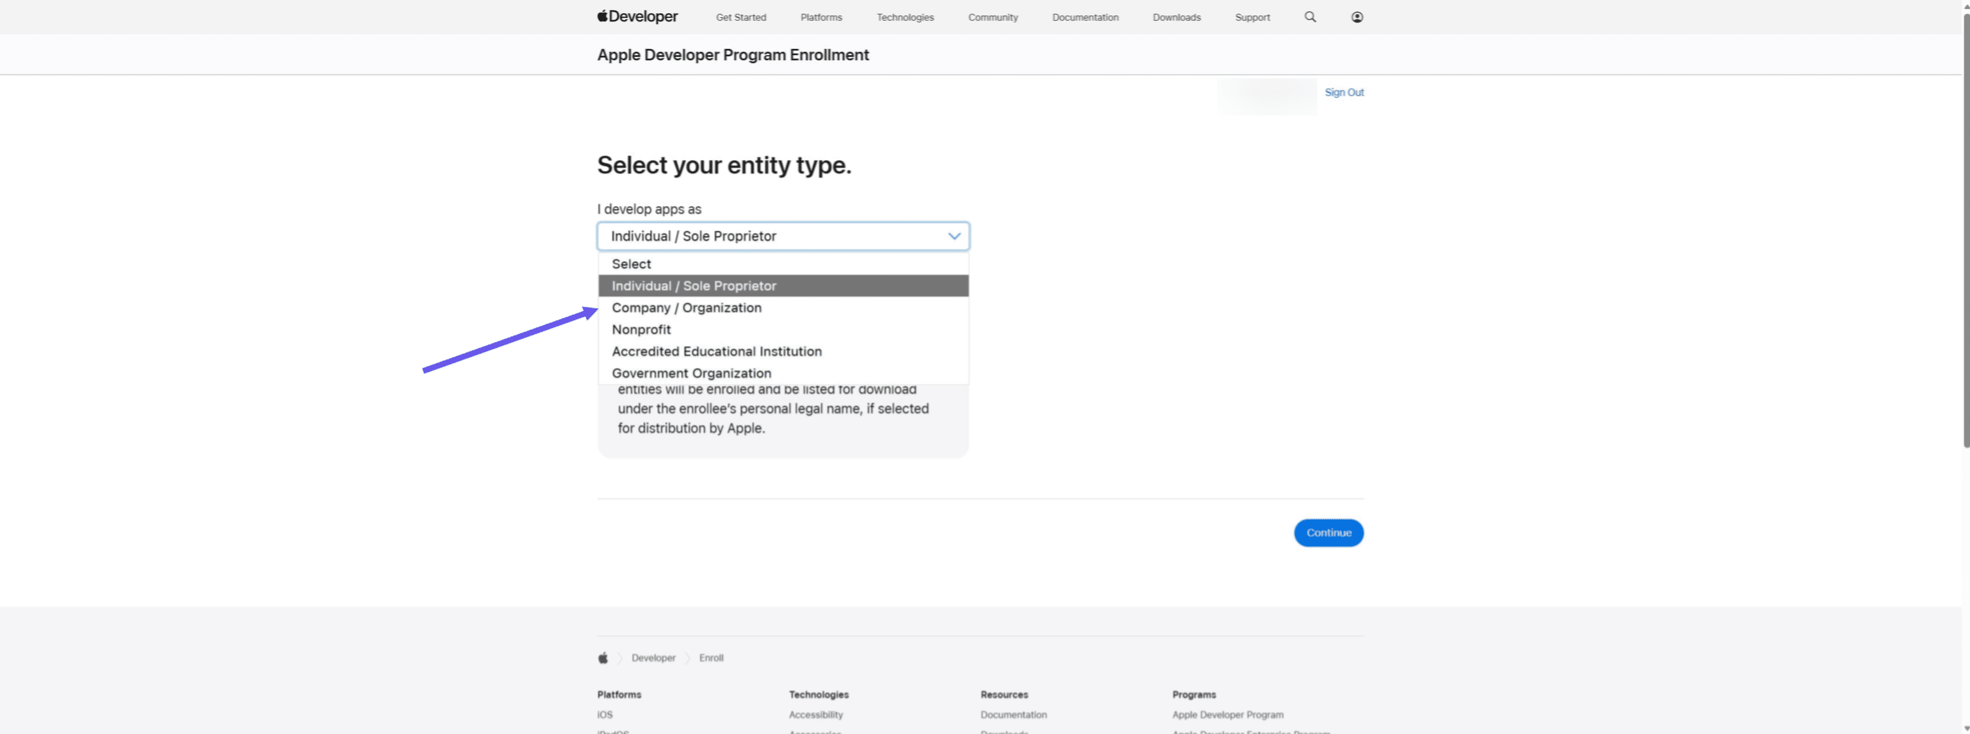The image size is (1970, 734).
Task: Open the Get Started menu
Action: [741, 18]
